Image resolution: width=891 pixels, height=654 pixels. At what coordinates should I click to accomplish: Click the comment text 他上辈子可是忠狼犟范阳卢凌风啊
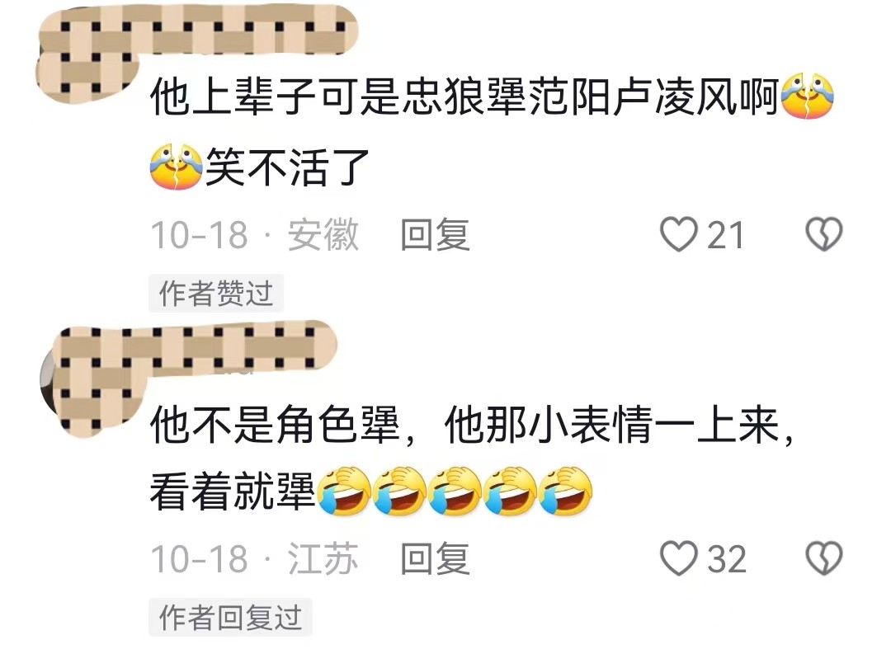[x=464, y=96]
